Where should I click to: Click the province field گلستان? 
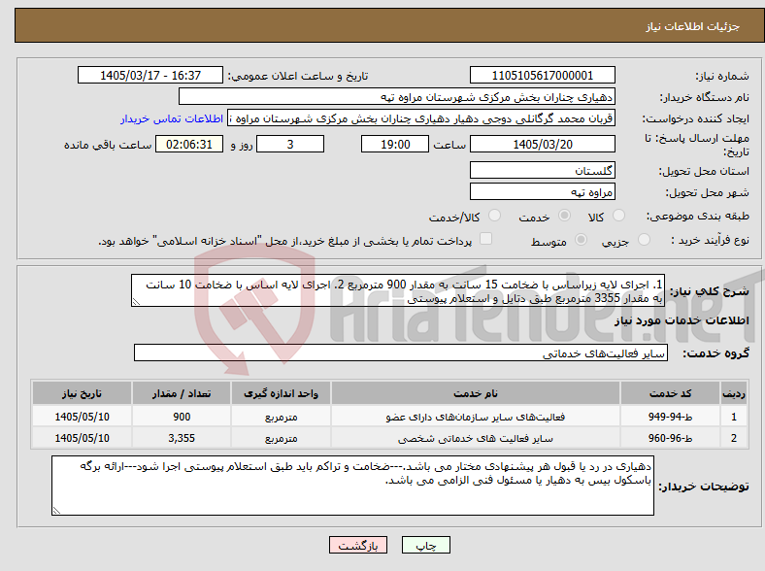pos(543,170)
